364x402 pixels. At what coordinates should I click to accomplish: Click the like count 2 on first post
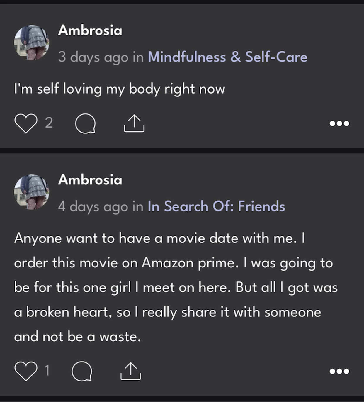(x=49, y=123)
